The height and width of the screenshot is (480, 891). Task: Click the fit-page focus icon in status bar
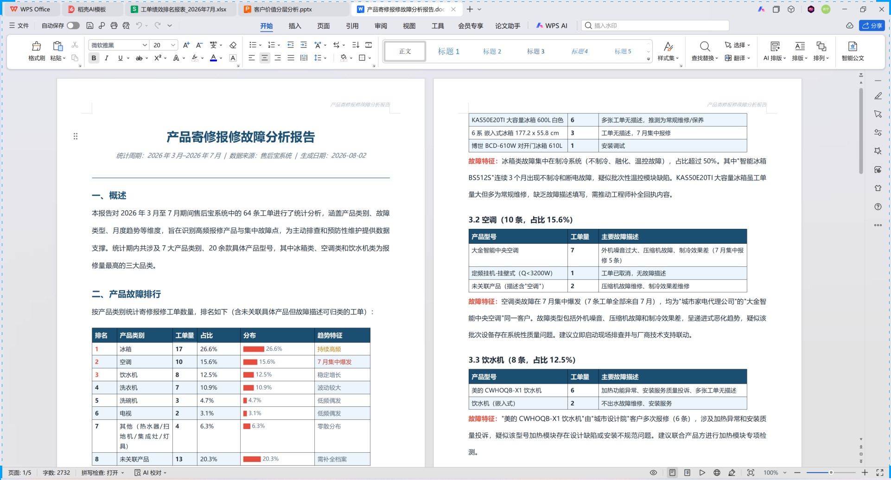click(x=751, y=473)
